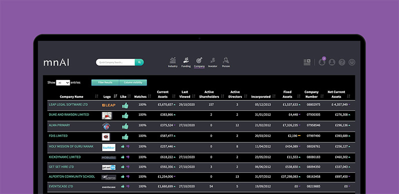Sort by Company Number column arrows
Screen dimensions: 399x194
click(322, 96)
